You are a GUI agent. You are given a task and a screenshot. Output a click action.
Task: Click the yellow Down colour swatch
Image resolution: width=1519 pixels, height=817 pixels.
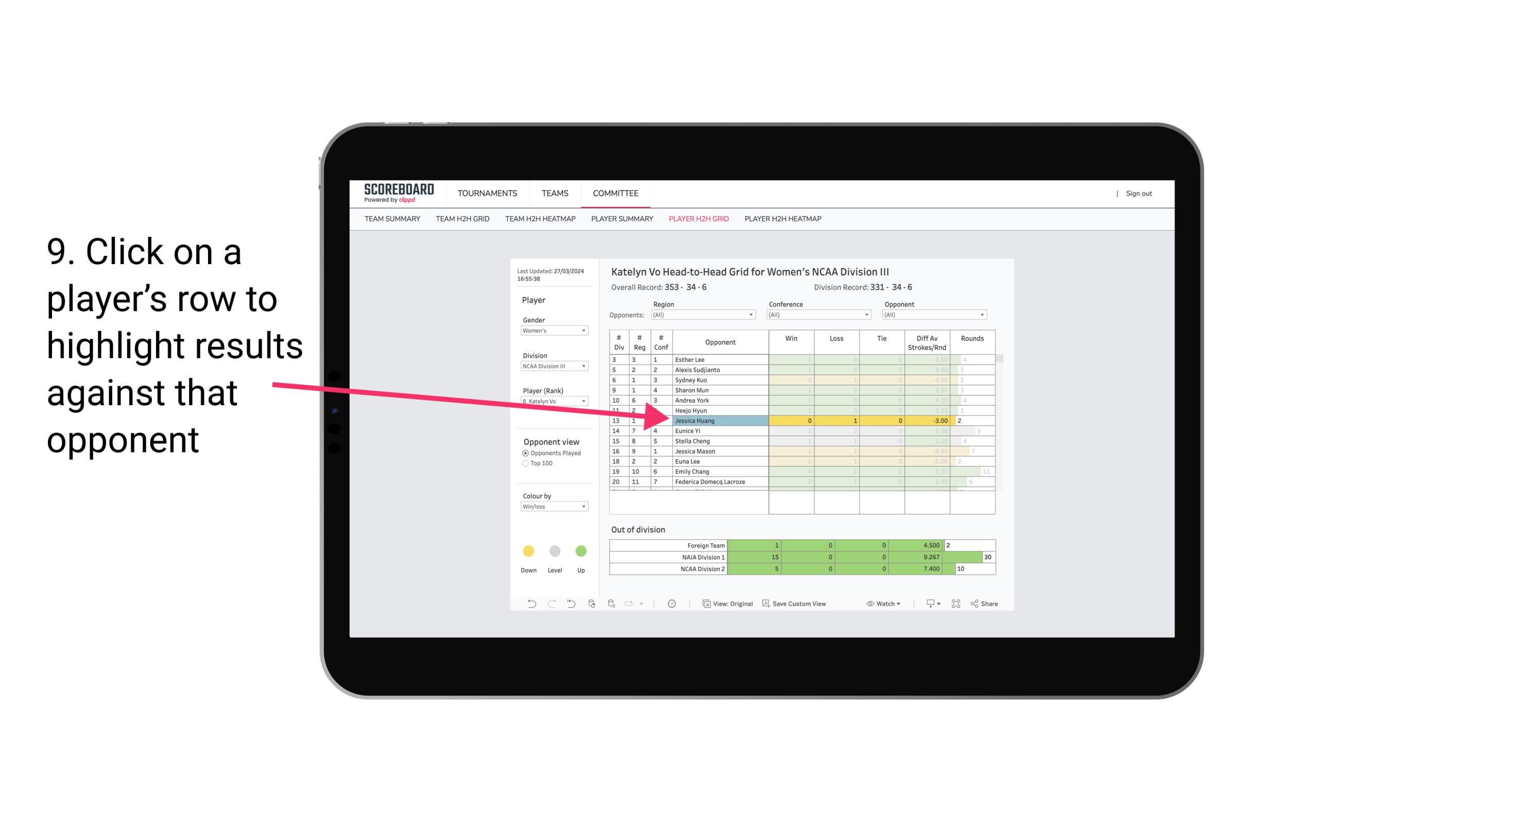pos(528,549)
